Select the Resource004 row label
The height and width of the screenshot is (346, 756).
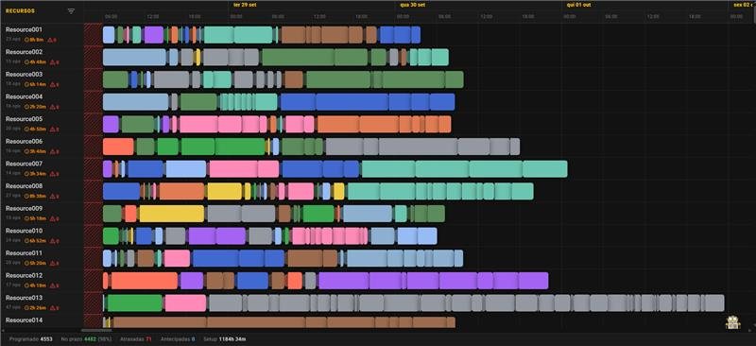coord(25,97)
